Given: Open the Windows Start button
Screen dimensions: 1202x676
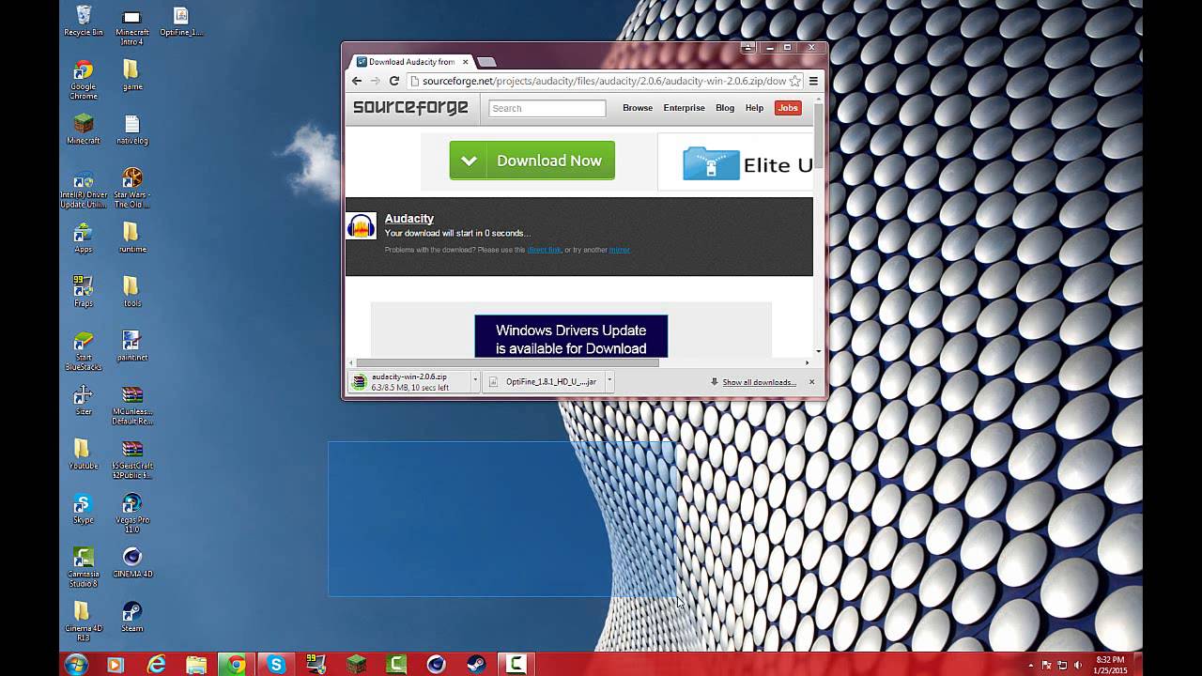Looking at the screenshot, I should [76, 665].
